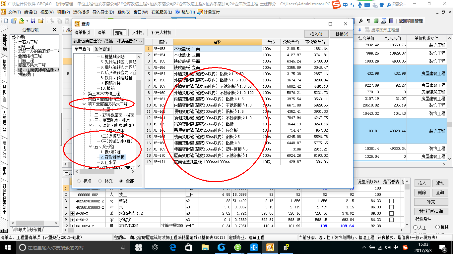
Task: Collapse the 五、变形缝 tree node
Action: [x=90, y=147]
